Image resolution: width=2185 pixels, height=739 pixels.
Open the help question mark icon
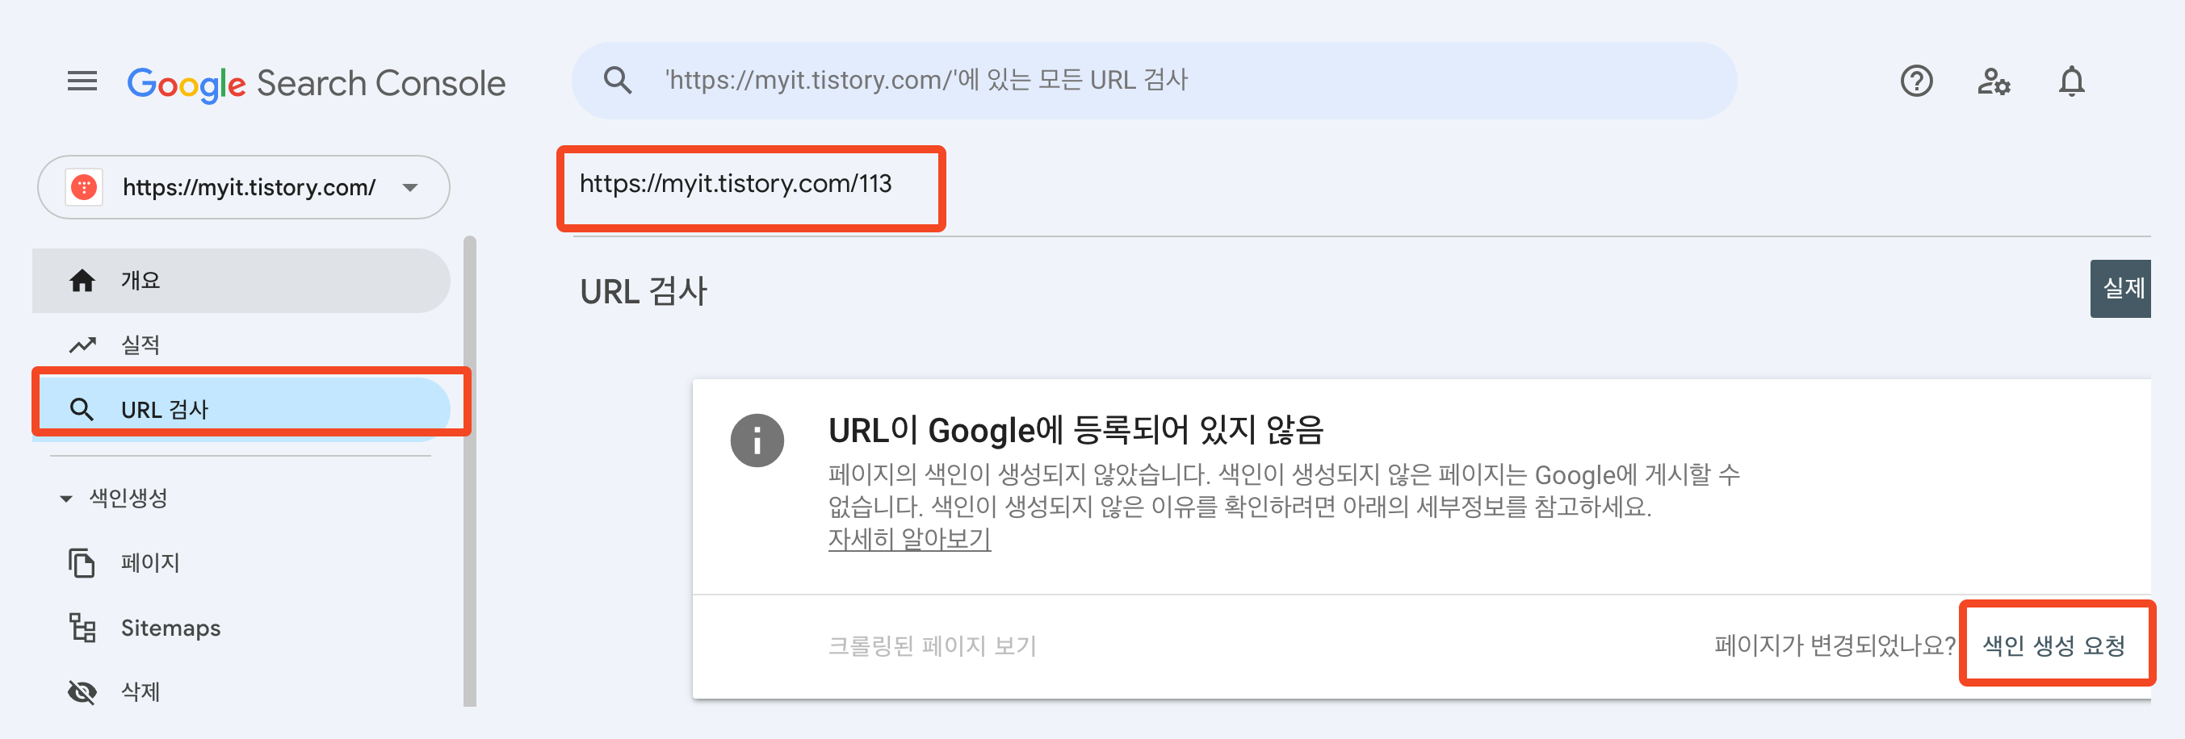tap(1915, 81)
